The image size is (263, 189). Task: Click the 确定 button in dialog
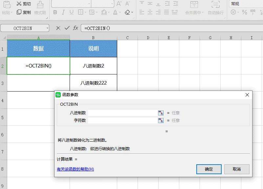point(209,169)
